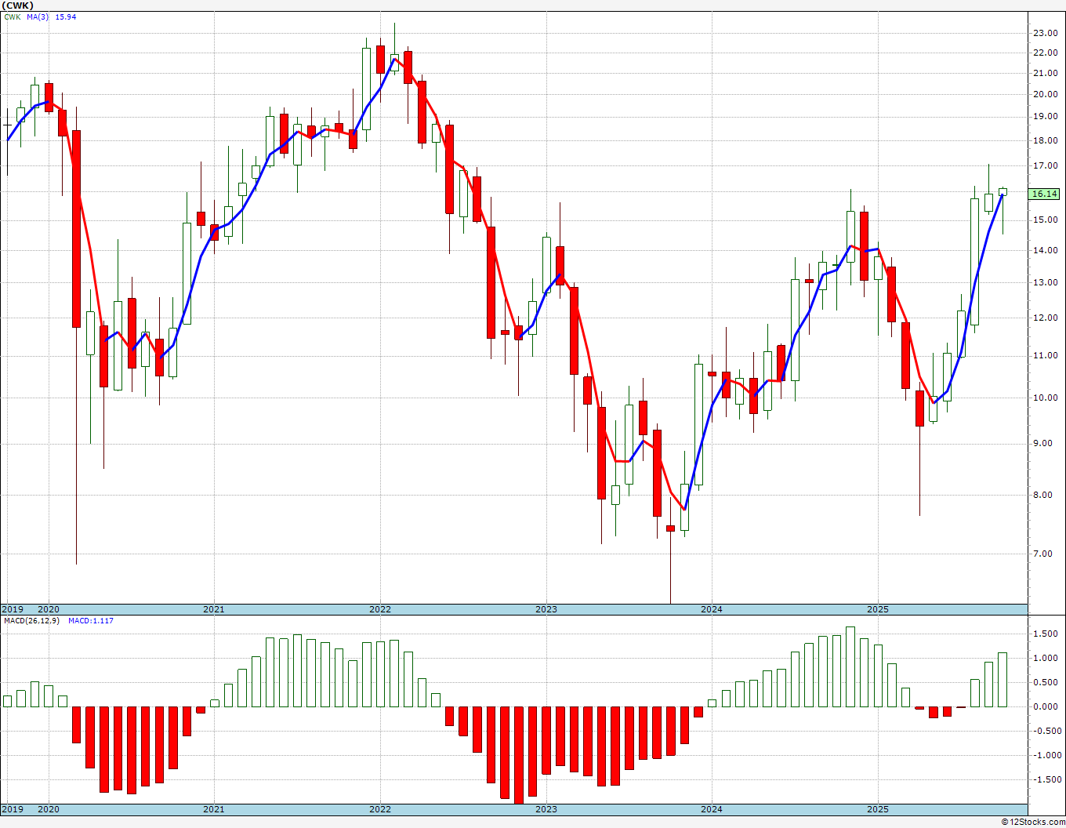Select the 17.00 price axis label
Image resolution: width=1066 pixels, height=828 pixels.
pyautogui.click(x=1045, y=165)
